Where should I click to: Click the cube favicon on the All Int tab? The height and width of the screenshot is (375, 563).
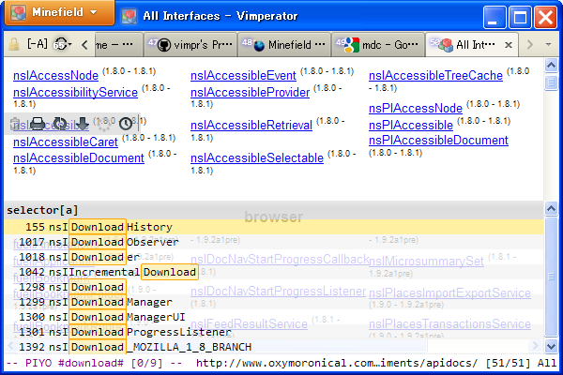tap(446, 45)
